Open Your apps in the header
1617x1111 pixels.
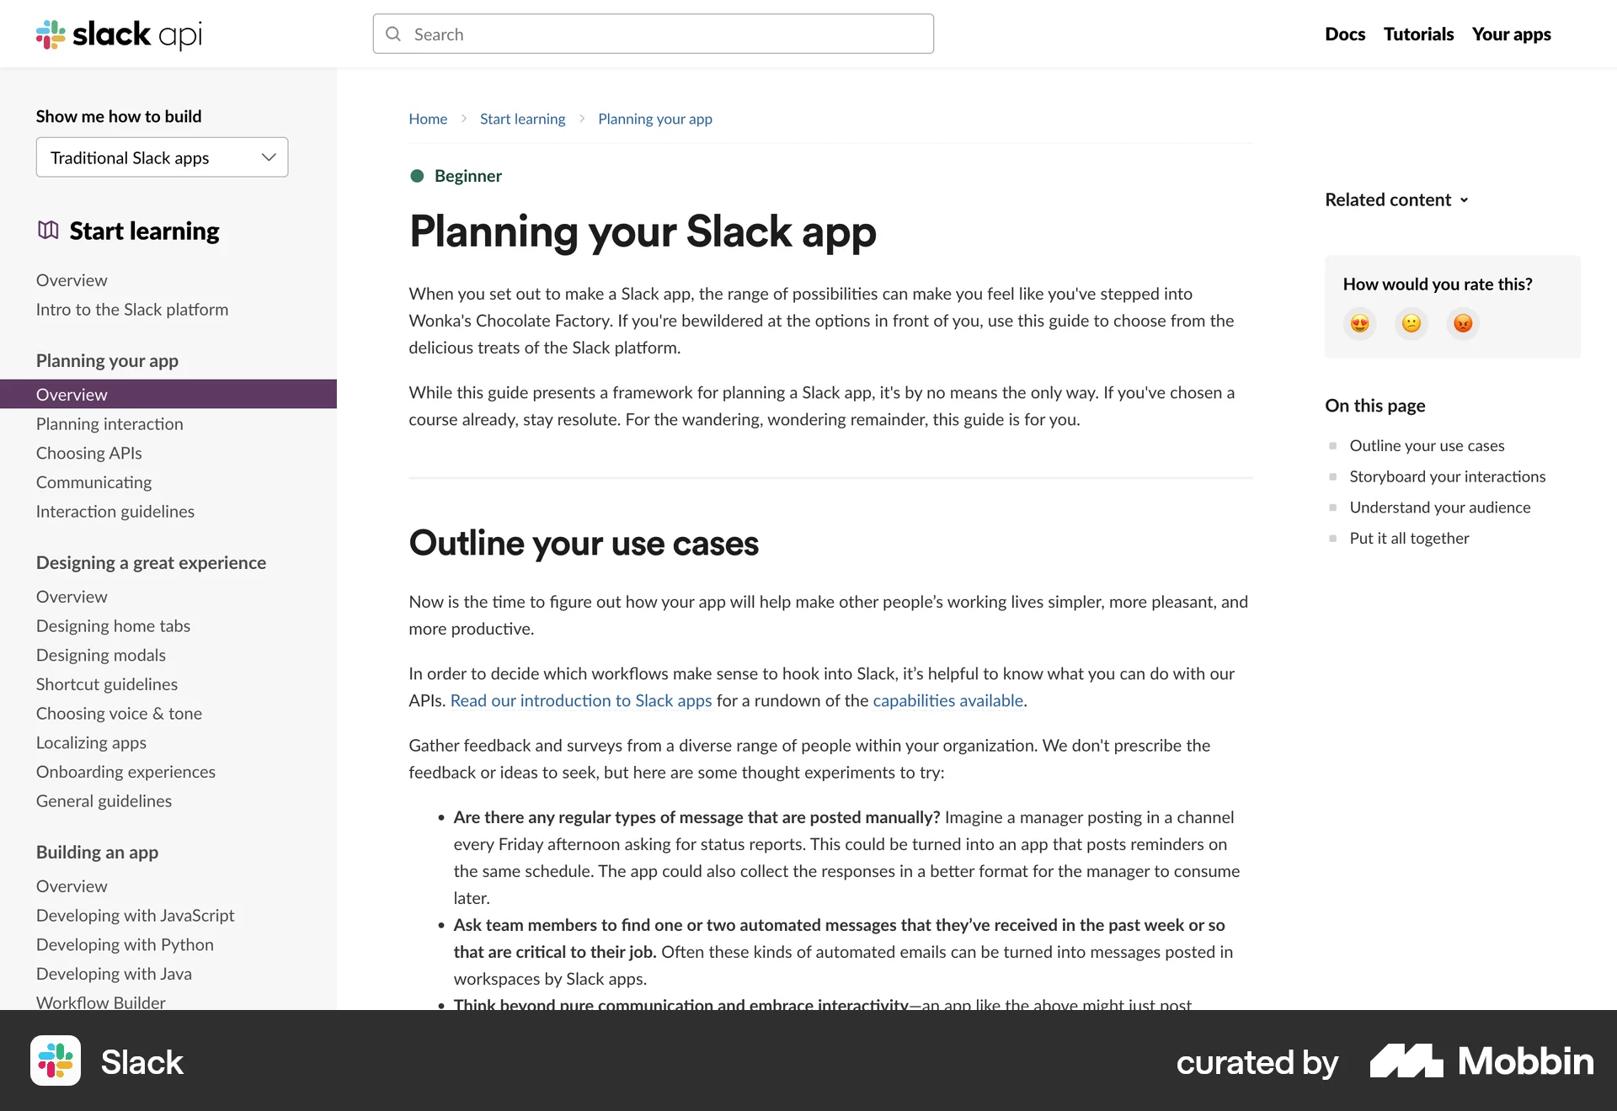click(1511, 34)
